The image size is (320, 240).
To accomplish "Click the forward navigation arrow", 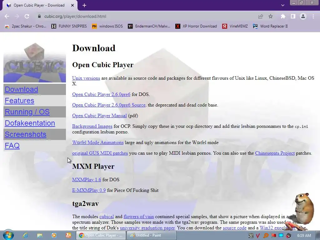I will tap(17, 16).
